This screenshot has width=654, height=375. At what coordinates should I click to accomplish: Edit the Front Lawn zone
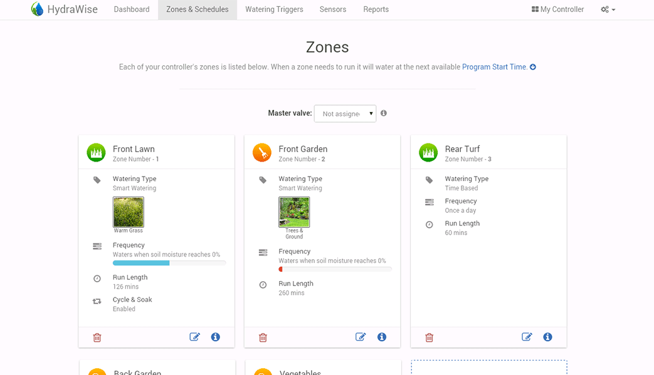(x=194, y=337)
